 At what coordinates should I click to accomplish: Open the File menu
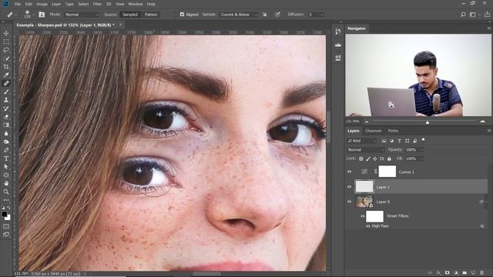click(x=18, y=4)
